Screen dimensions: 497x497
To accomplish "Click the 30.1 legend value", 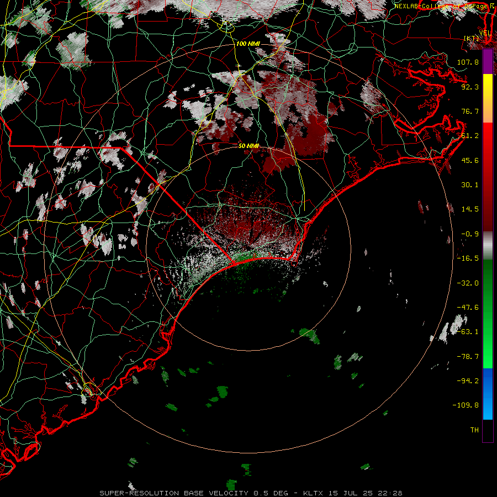I will tap(470, 185).
